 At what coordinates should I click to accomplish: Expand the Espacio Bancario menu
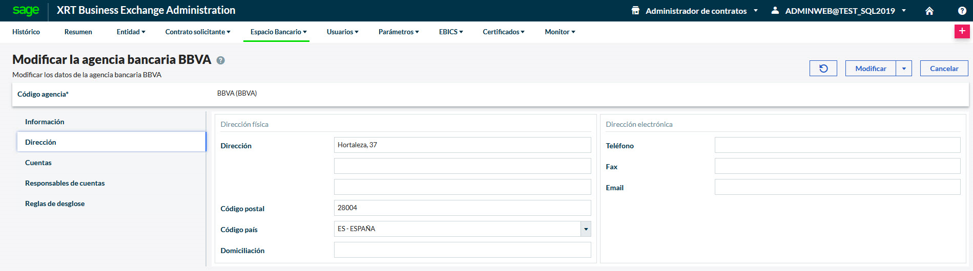point(278,32)
